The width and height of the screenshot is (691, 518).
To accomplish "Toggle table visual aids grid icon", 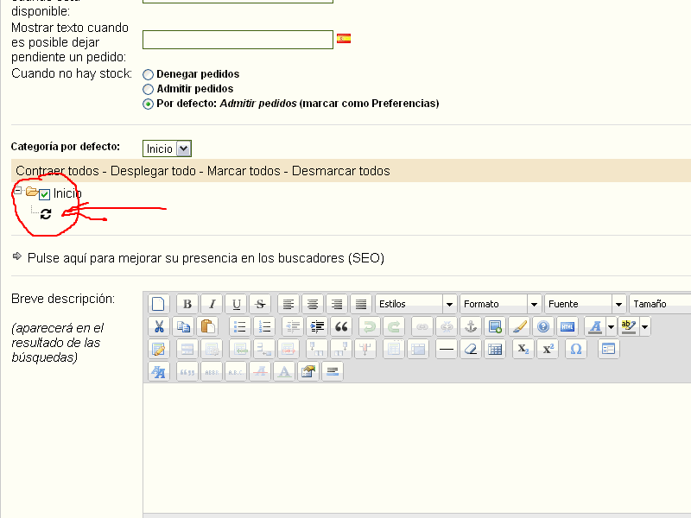I will pos(495,350).
